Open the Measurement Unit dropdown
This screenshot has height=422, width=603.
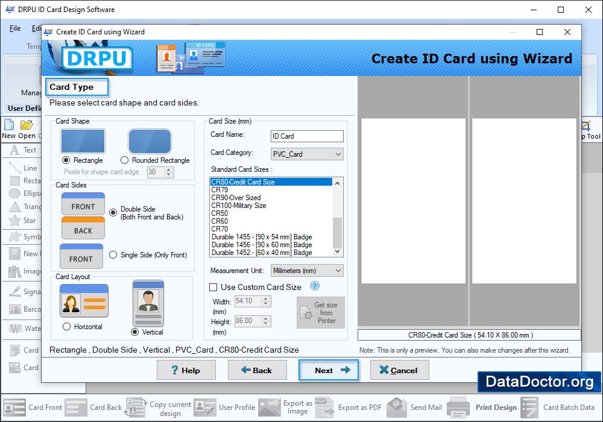tap(307, 271)
